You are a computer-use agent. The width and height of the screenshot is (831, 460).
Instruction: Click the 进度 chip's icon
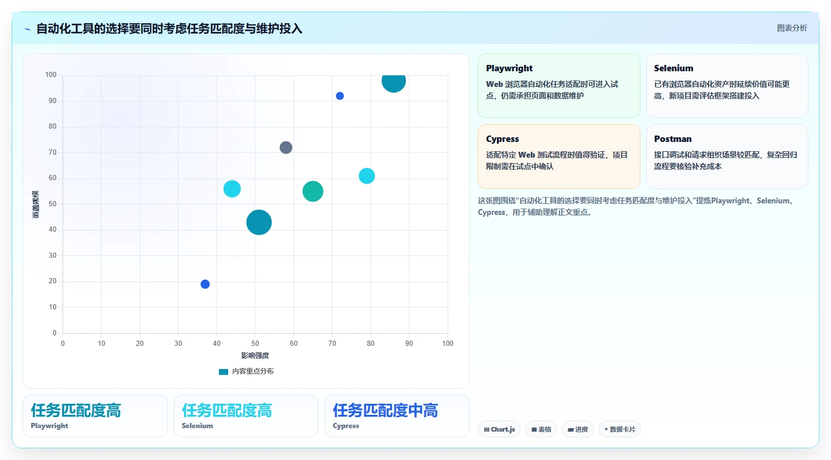coord(570,430)
